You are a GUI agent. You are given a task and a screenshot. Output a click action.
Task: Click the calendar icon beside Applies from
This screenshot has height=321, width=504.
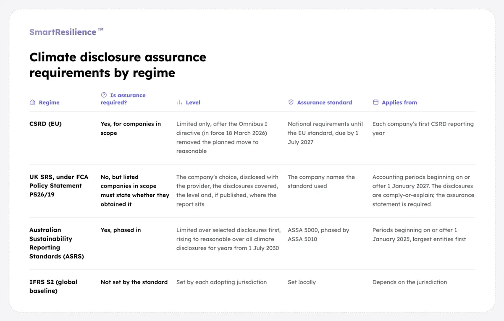pyautogui.click(x=375, y=102)
